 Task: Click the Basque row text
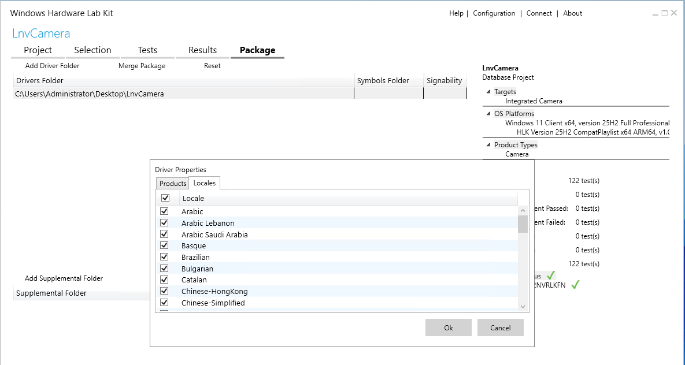coord(194,246)
